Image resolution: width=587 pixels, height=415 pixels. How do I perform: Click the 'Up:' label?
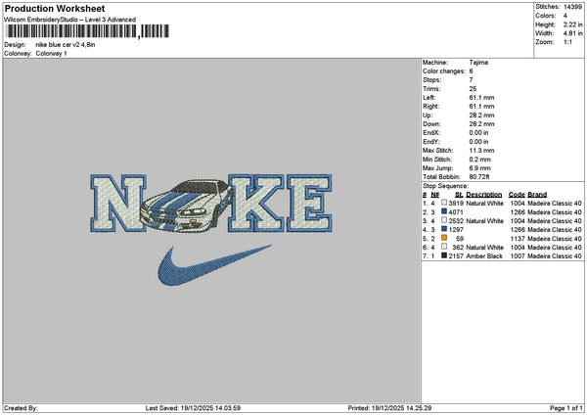[428, 115]
